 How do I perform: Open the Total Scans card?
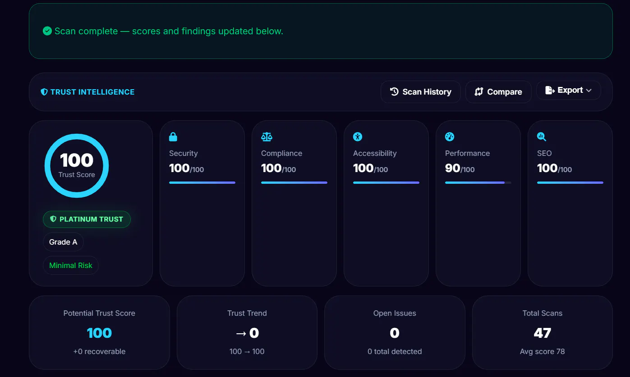click(543, 332)
